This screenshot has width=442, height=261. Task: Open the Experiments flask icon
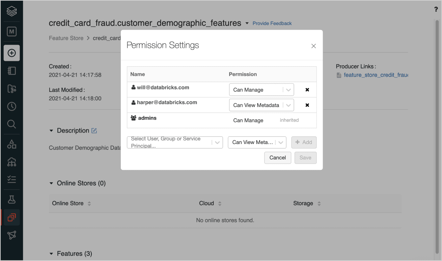coord(11,199)
